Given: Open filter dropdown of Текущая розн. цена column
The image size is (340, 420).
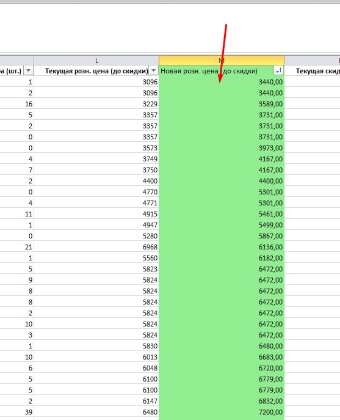Looking at the screenshot, I should click(x=153, y=71).
